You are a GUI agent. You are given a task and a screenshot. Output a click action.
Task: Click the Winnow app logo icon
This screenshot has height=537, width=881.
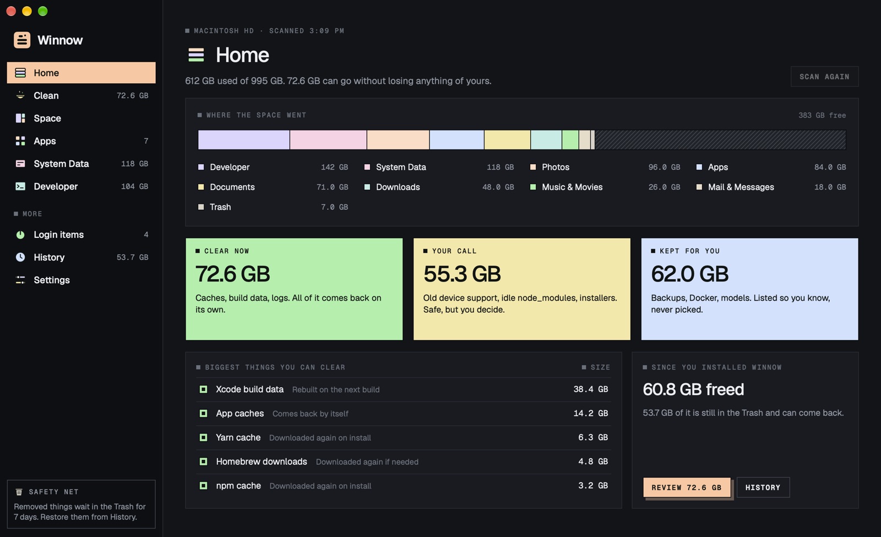pos(22,40)
